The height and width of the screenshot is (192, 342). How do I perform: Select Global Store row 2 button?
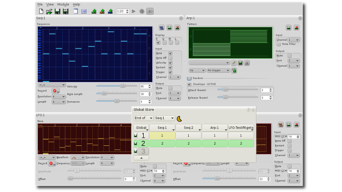click(x=143, y=143)
